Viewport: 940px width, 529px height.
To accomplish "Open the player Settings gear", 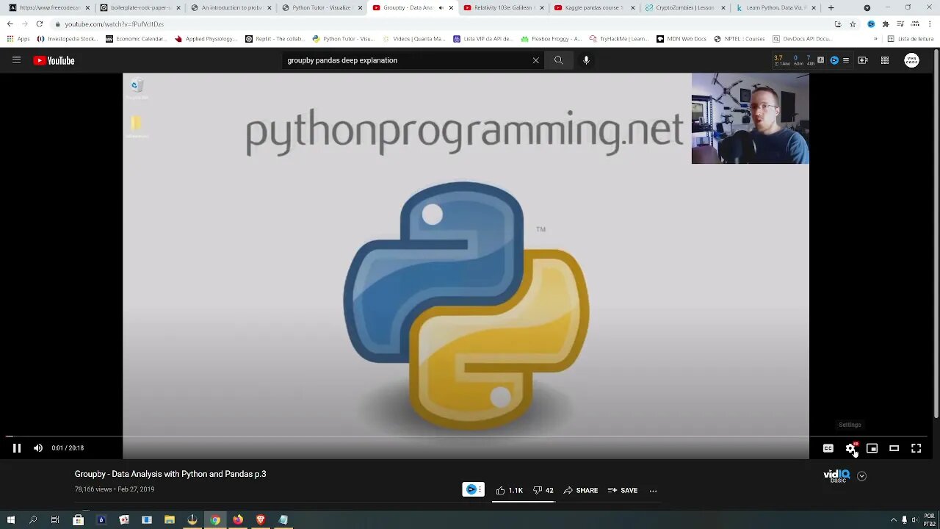I will [x=850, y=448].
